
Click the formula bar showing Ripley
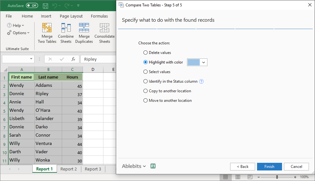pyautogui.click(x=99, y=59)
